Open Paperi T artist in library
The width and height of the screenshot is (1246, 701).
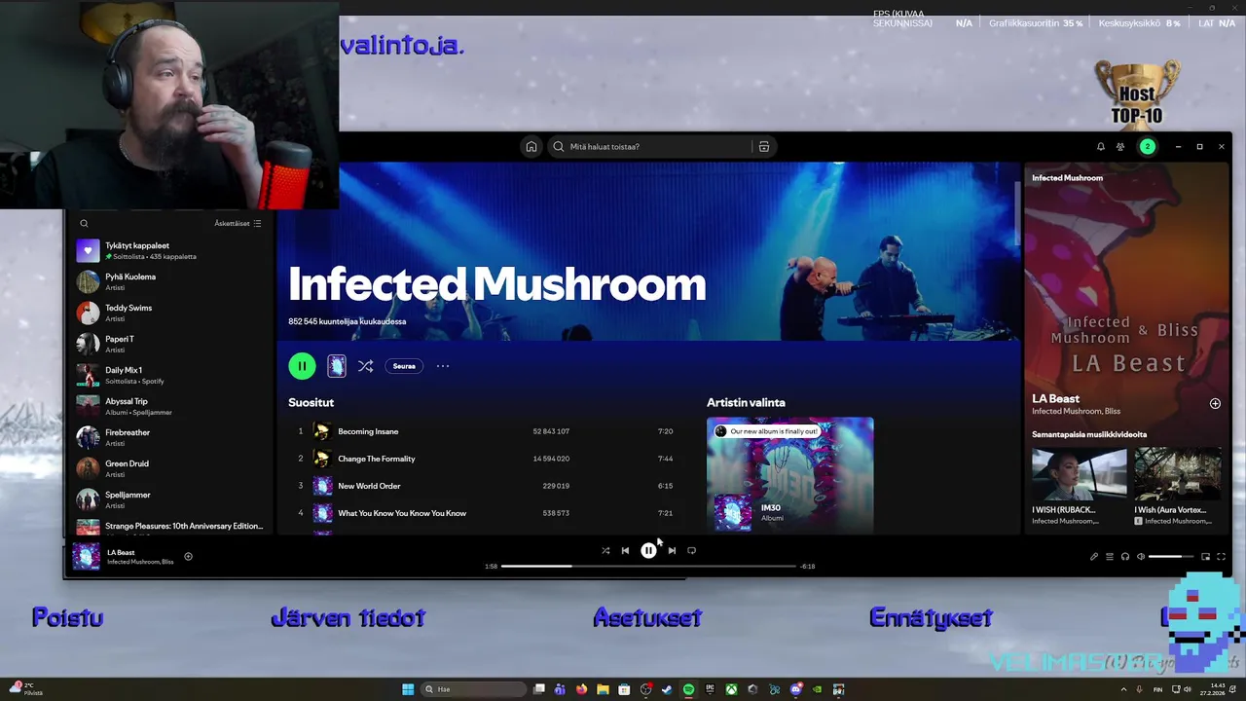(170, 344)
